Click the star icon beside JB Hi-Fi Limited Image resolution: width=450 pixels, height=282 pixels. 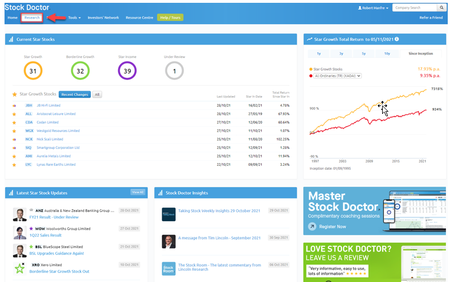pyautogui.click(x=14, y=105)
